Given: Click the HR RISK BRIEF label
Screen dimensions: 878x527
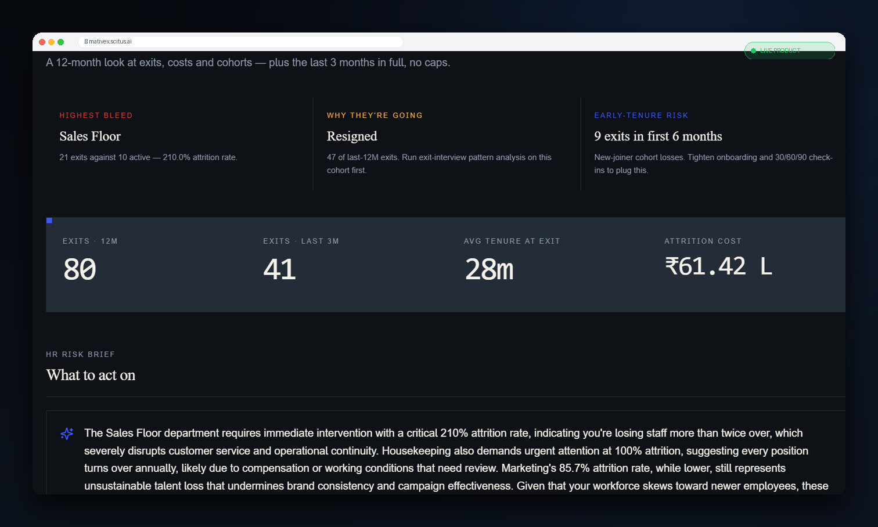Looking at the screenshot, I should point(80,354).
